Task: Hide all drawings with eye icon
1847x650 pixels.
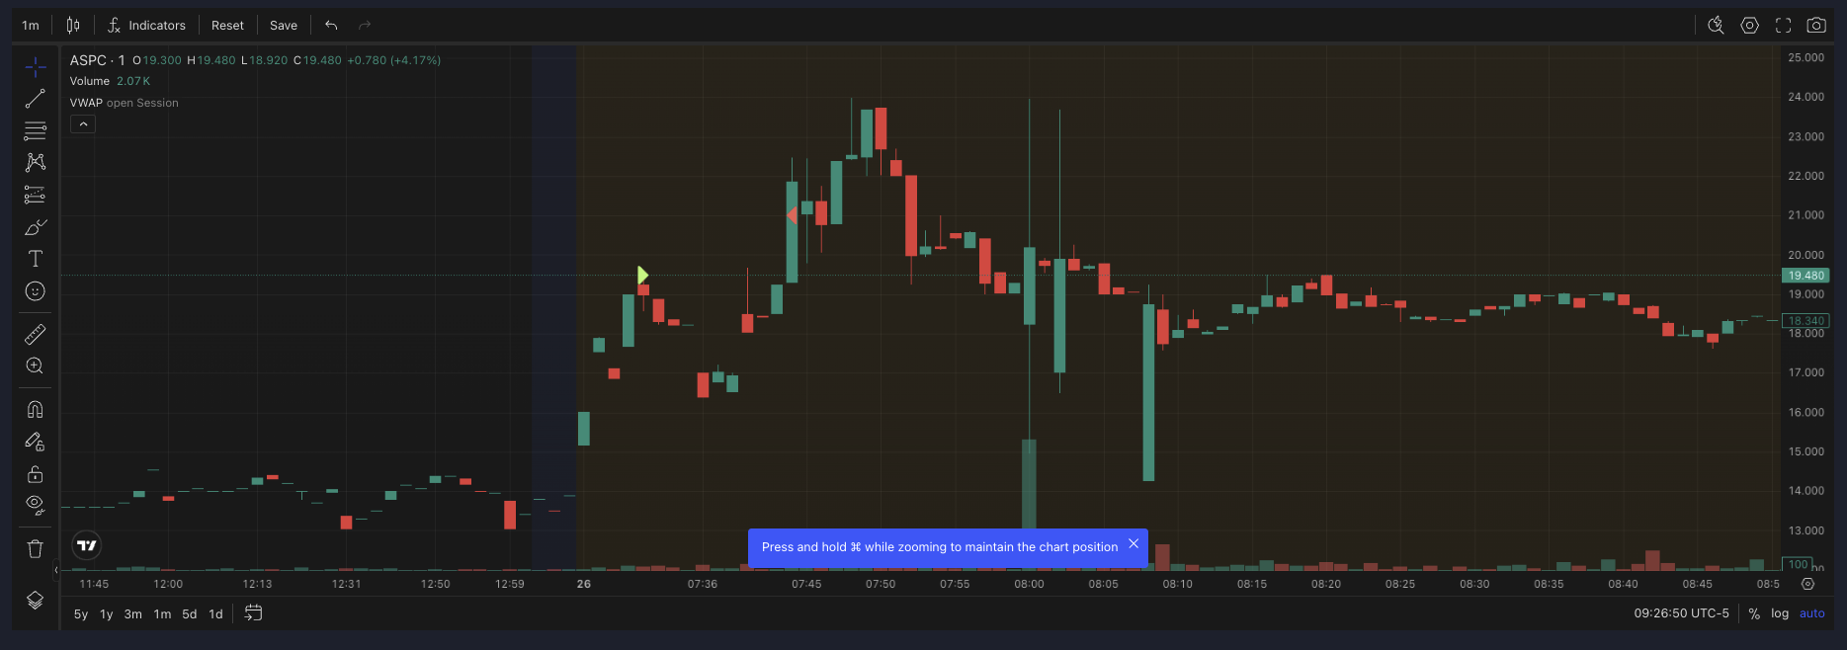Action: [x=35, y=505]
